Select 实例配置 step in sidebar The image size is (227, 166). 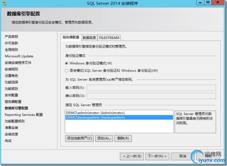click(x=11, y=95)
